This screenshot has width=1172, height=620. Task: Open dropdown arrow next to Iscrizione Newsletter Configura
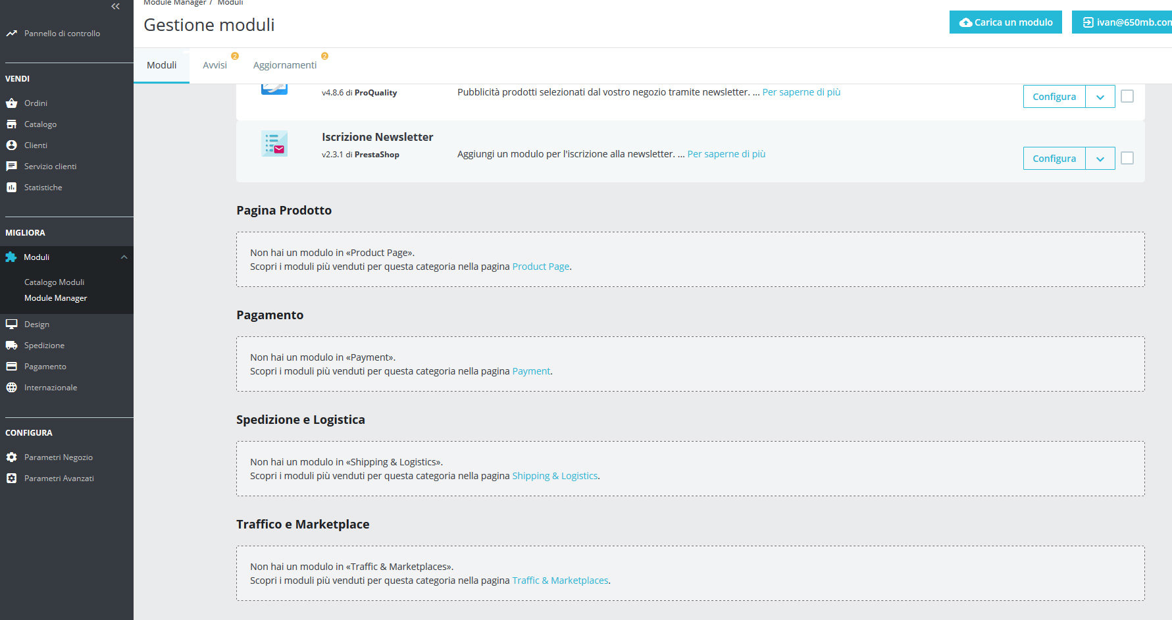pyautogui.click(x=1100, y=159)
